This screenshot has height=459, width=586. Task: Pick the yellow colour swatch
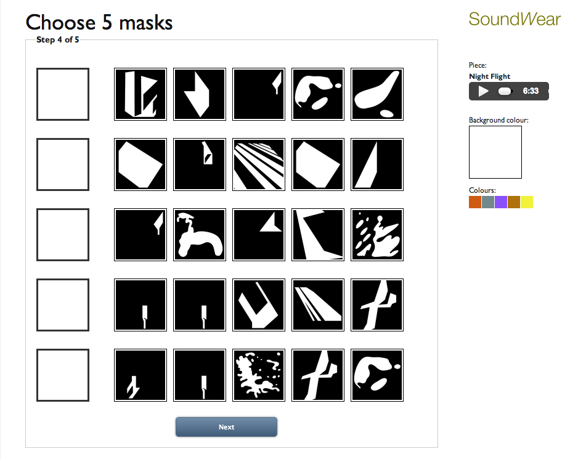[527, 202]
